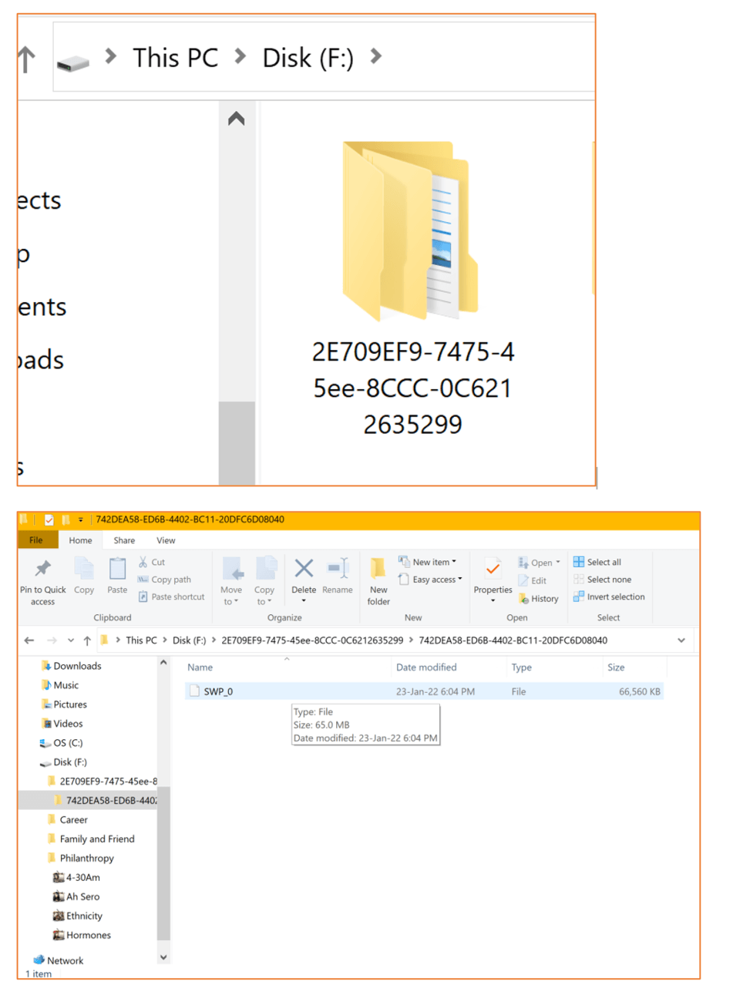Screen dimensions: 740x1005
Task: Open the Philanthropy folder in tree
Action: [86, 858]
